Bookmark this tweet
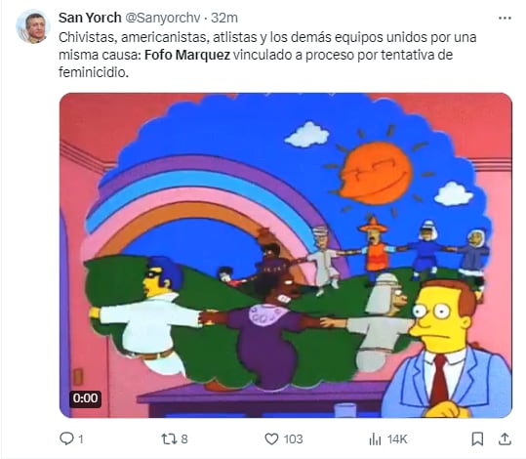Viewport: 526px width, 459px height. click(477, 438)
